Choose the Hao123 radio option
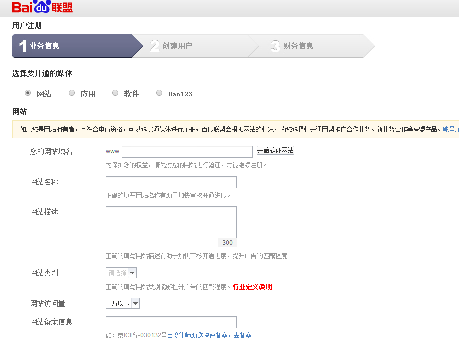 (x=159, y=93)
